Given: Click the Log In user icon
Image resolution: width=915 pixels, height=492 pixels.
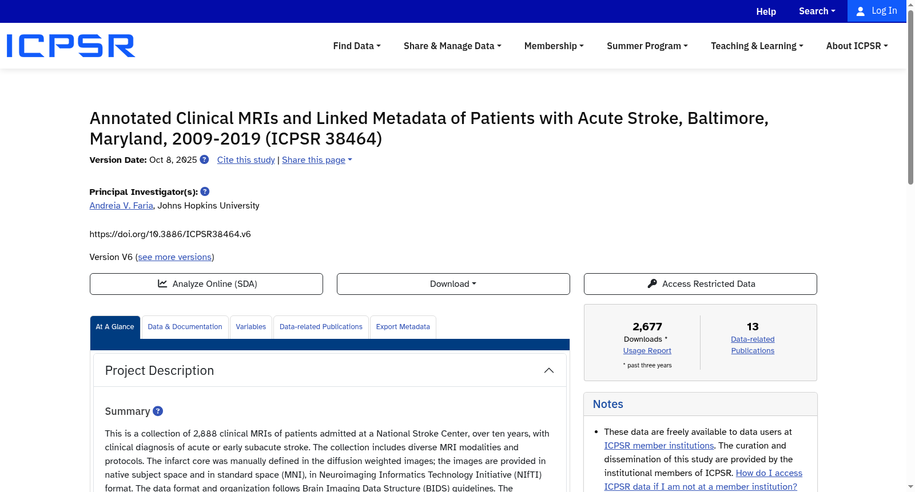Looking at the screenshot, I should click(x=860, y=11).
